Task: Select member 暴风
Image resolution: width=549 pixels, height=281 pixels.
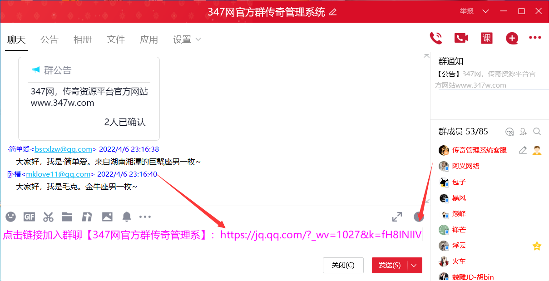Action: (x=459, y=198)
